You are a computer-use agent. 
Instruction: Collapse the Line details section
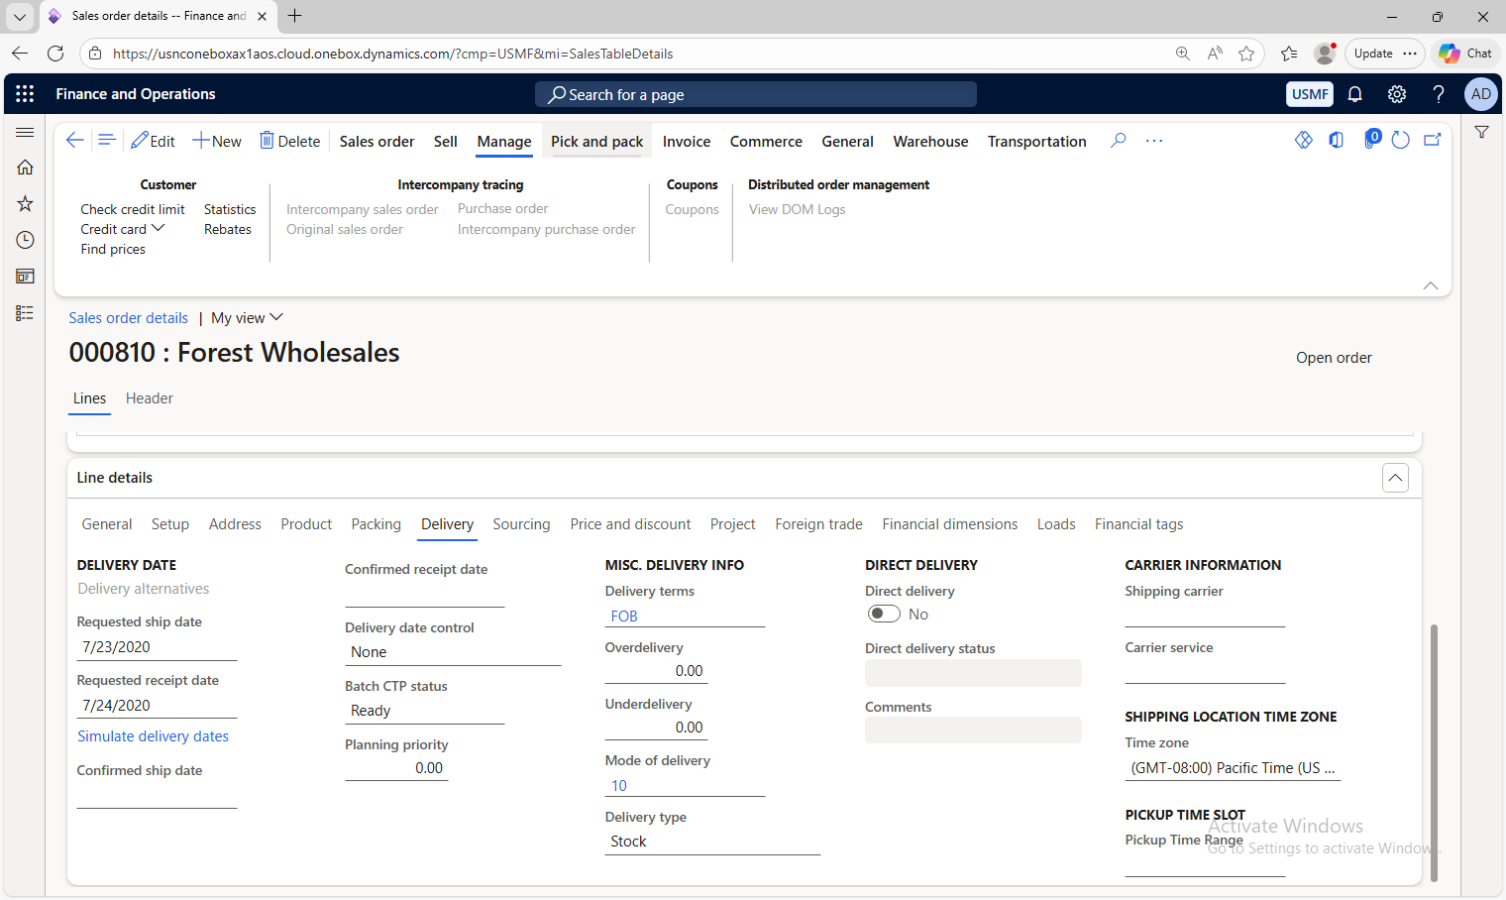coord(1395,478)
